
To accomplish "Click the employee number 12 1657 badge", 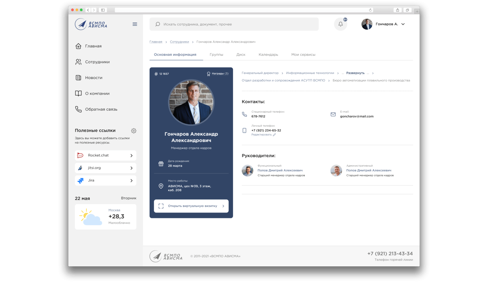I will 161,74.
